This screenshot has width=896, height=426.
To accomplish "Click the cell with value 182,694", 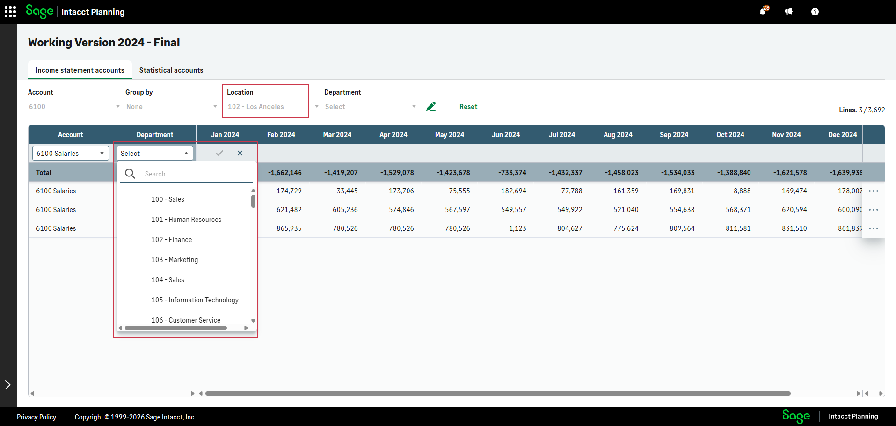I will pos(514,191).
